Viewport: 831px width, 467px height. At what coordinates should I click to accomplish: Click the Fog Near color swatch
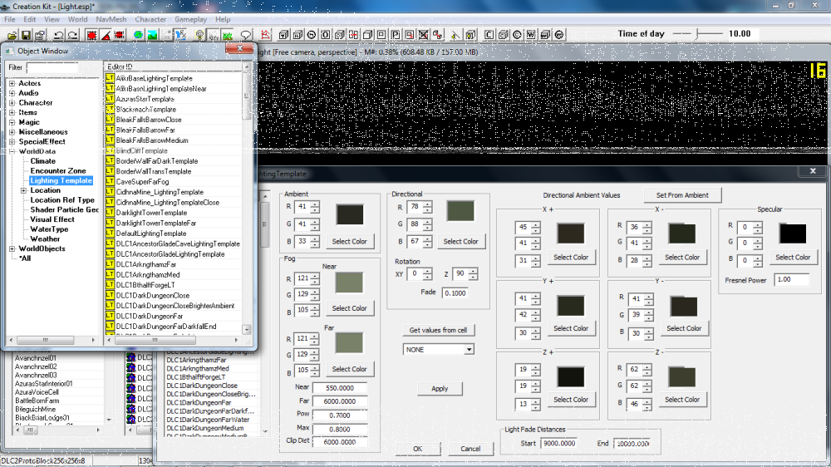coord(349,283)
